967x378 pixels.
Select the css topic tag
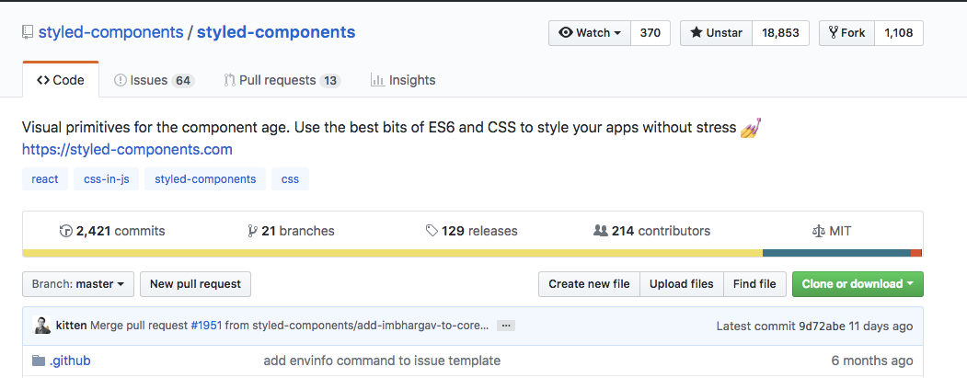tap(290, 179)
